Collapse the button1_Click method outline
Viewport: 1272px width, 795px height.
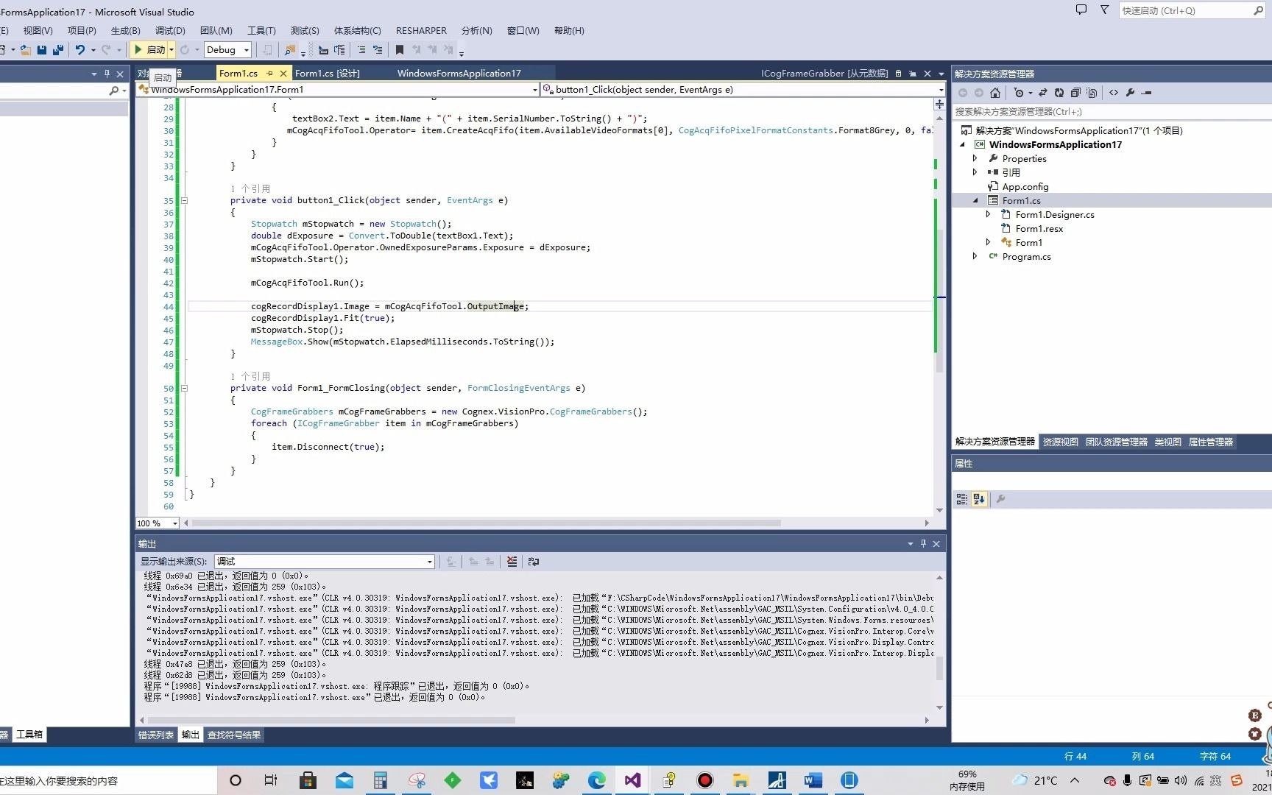185,200
